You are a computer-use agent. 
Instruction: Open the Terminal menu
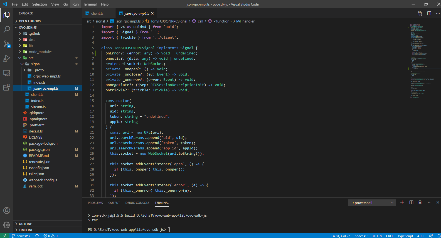pyautogui.click(x=90, y=4)
